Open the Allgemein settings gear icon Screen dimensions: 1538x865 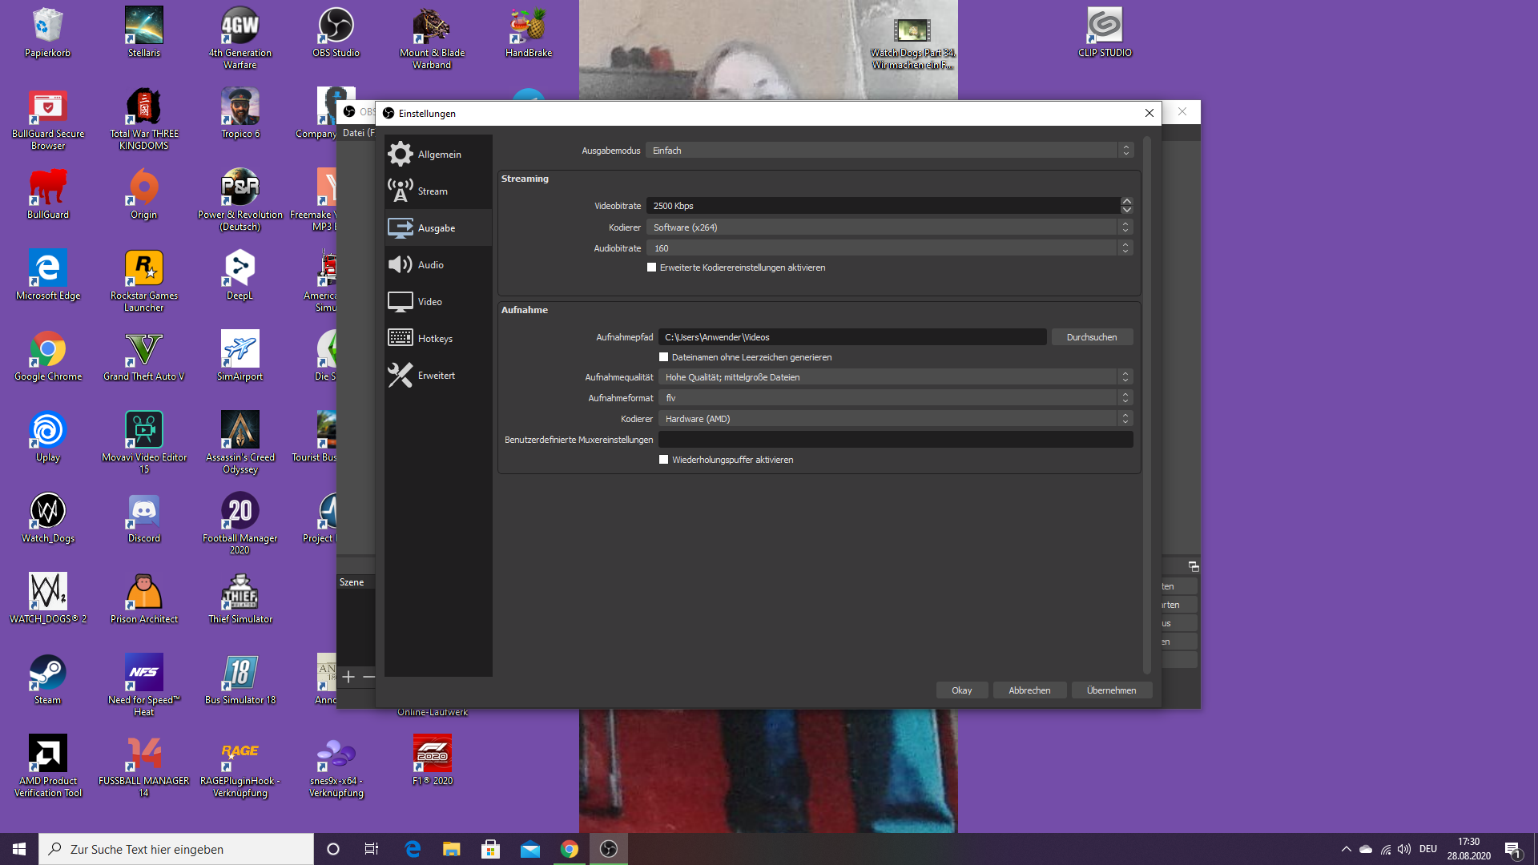point(401,154)
